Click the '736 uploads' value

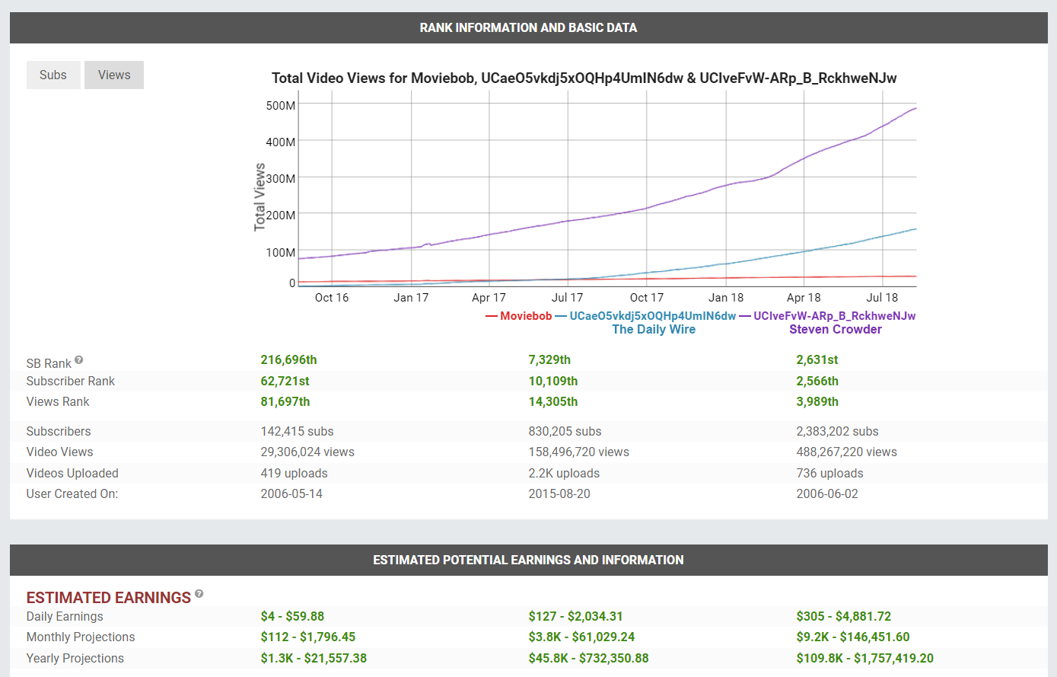coord(829,473)
